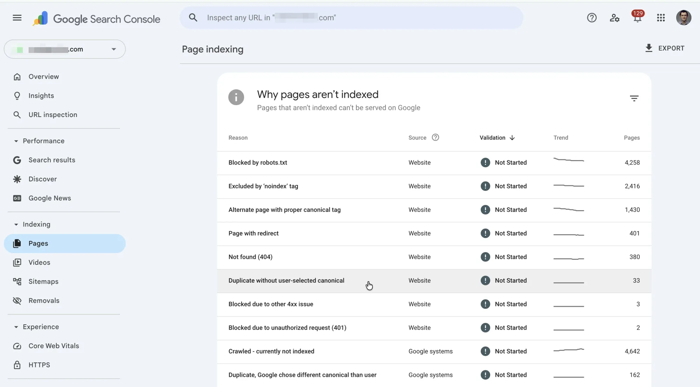Open the Help question mark icon
700x387 pixels.
click(x=591, y=18)
